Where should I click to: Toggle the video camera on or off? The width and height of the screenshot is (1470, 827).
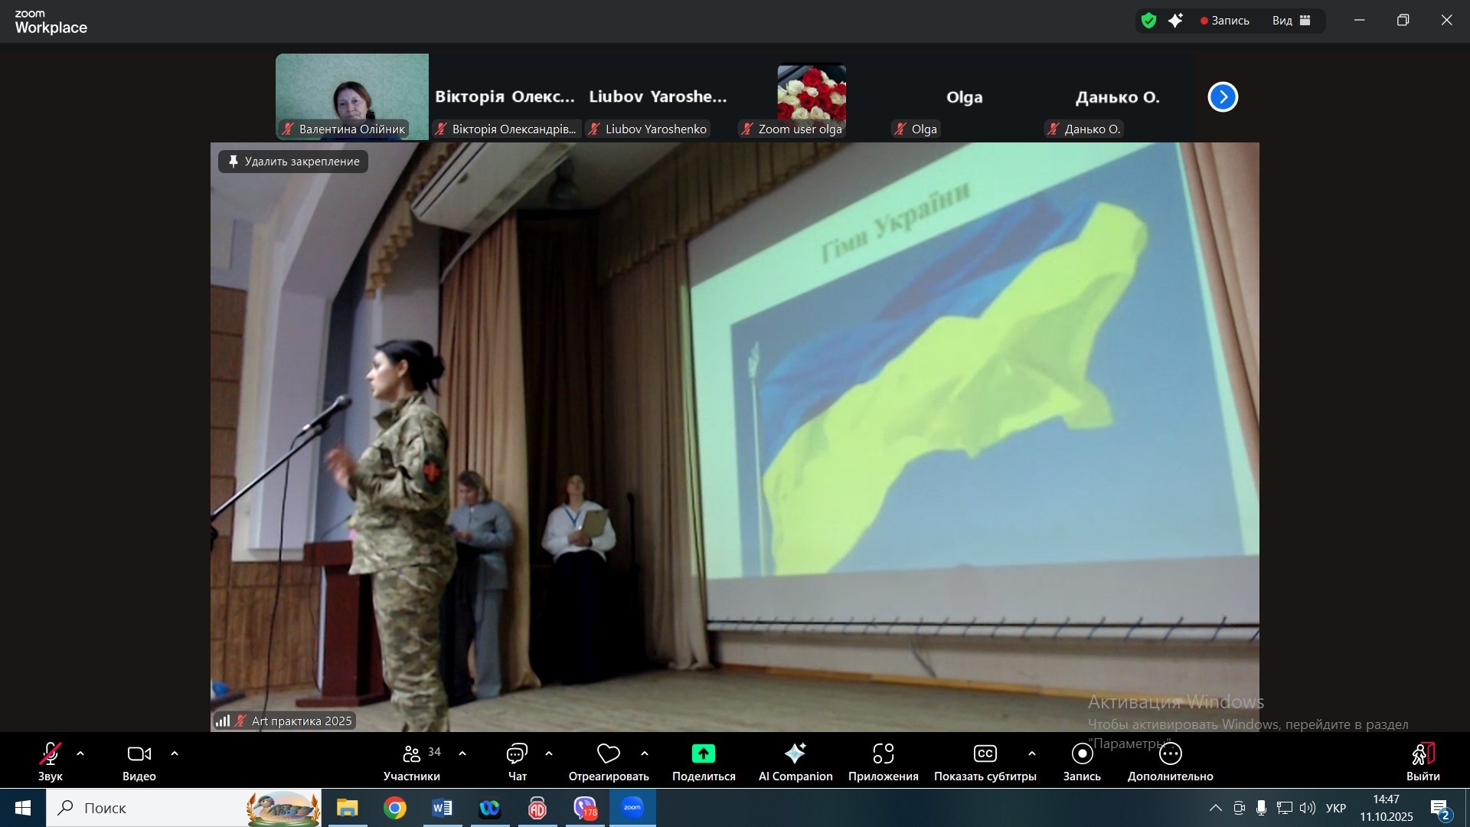139,754
